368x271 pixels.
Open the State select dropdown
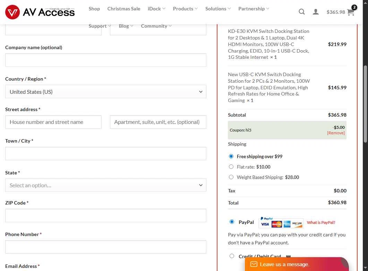105,185
